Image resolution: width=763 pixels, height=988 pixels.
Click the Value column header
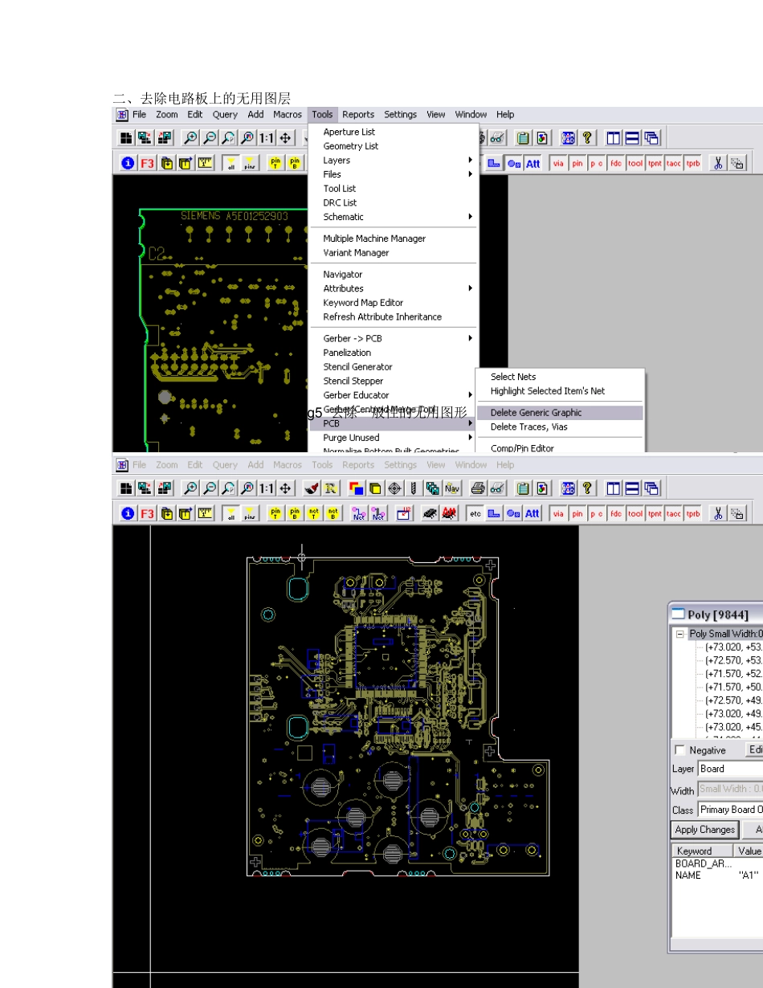(x=749, y=851)
